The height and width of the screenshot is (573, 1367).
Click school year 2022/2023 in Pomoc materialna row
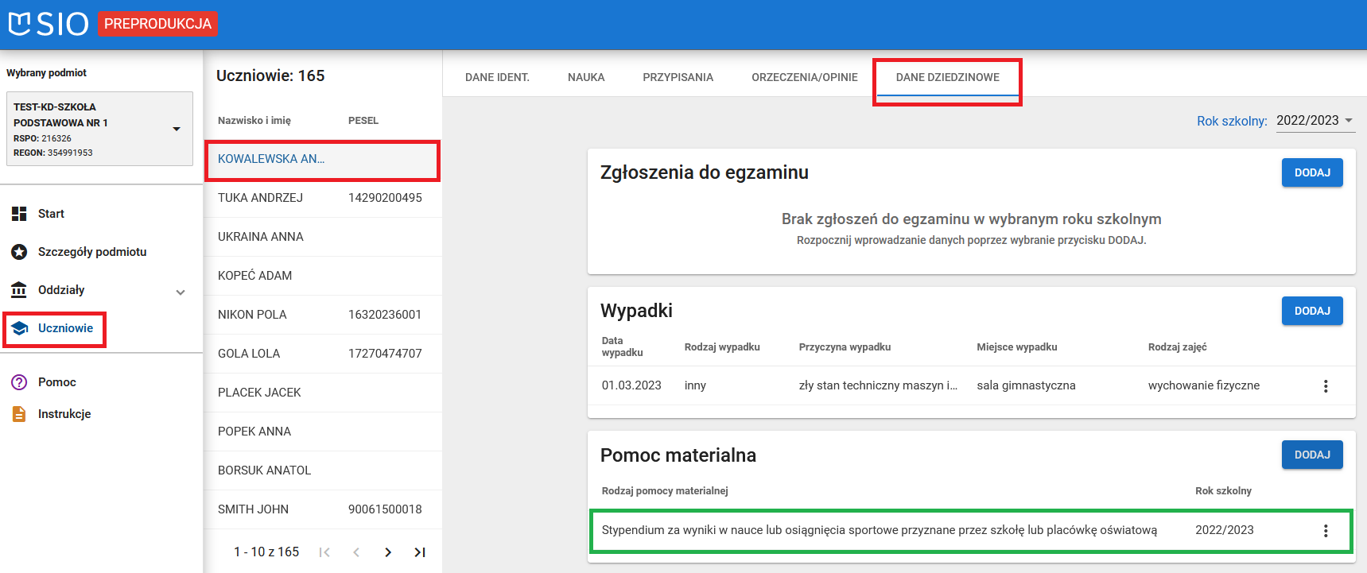tap(1225, 530)
